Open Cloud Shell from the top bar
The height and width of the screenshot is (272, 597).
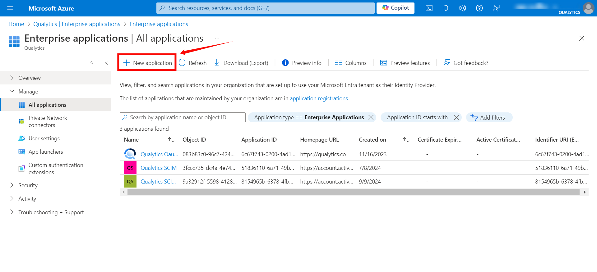[x=429, y=8]
